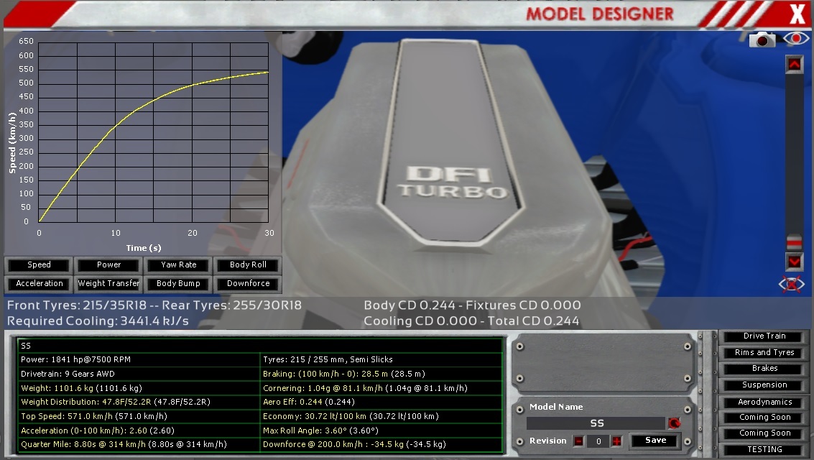Open the Drive Train section

pos(764,336)
